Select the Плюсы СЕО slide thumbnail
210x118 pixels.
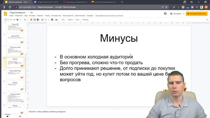(x=15, y=27)
